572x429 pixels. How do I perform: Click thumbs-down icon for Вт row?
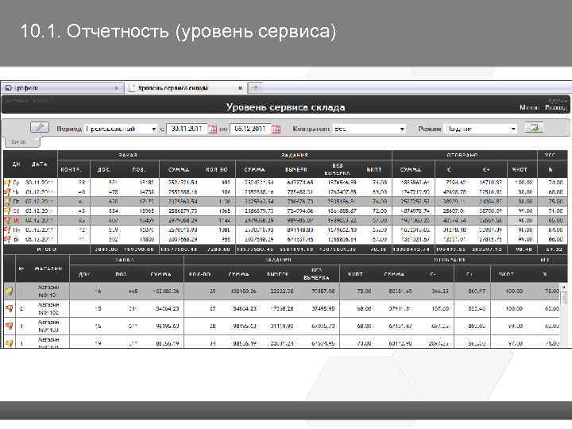click(x=7, y=239)
